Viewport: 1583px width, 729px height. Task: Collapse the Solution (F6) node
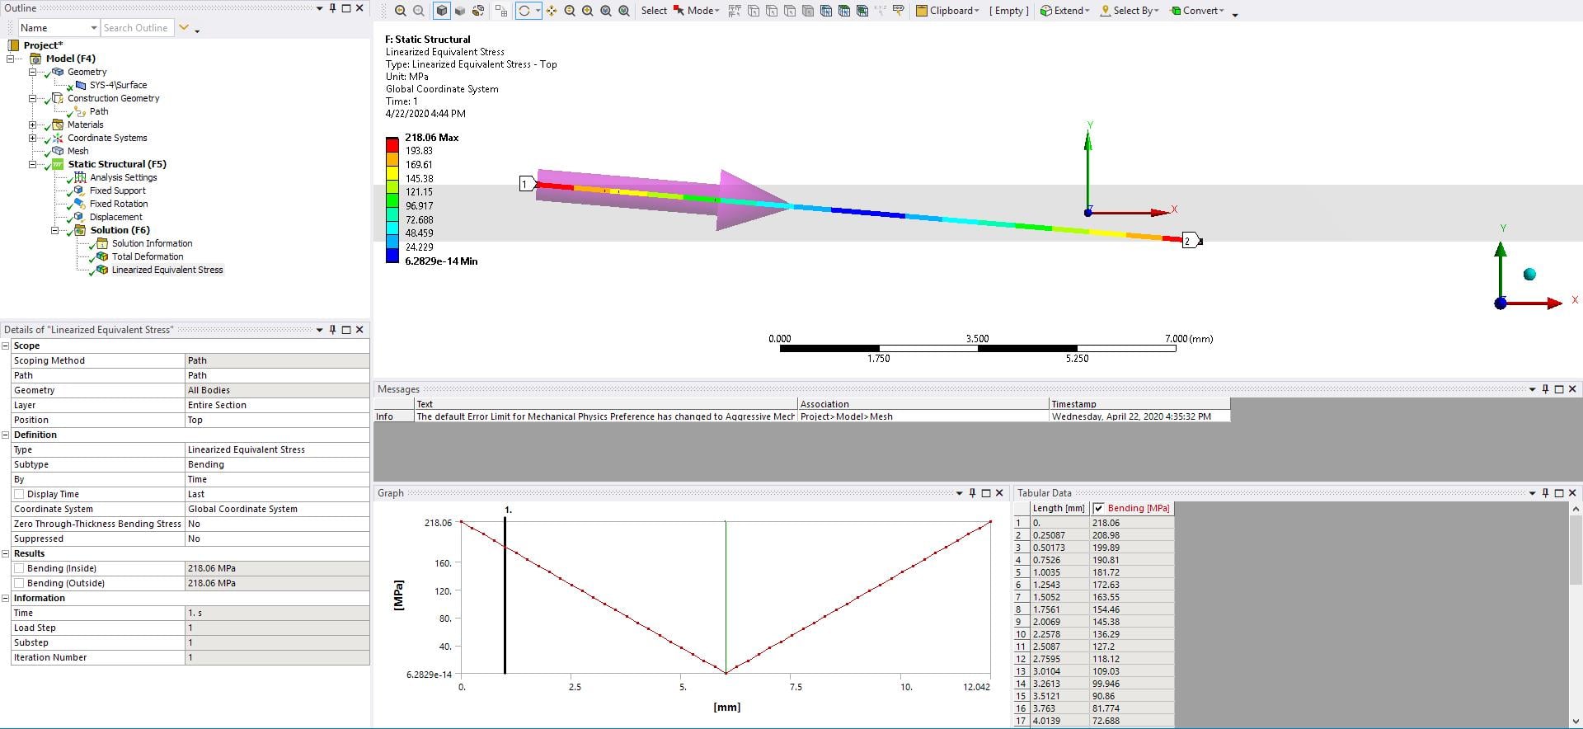55,230
